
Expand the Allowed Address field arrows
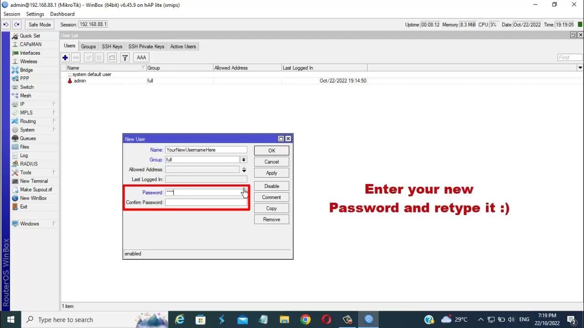tap(244, 169)
